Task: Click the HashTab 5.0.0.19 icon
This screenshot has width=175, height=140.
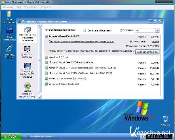Action: click(46, 58)
